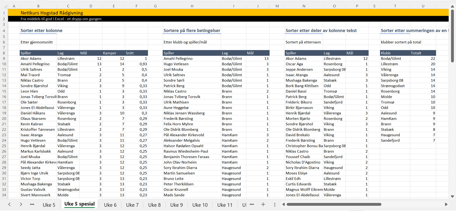Open the vertical dots tab bar options
This screenshot has width=456, height=211.
pos(275,205)
